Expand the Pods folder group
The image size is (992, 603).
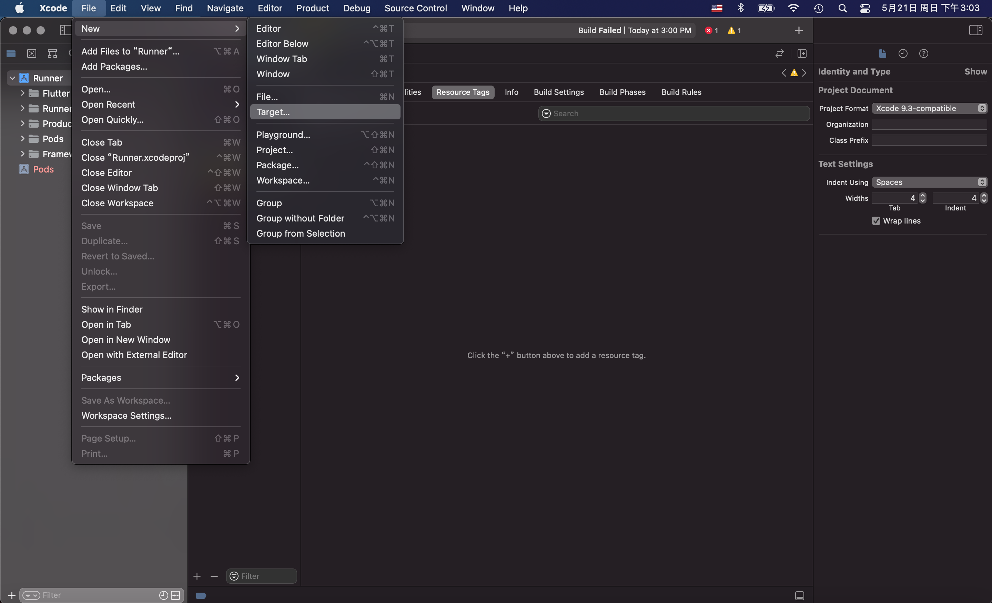pos(22,139)
